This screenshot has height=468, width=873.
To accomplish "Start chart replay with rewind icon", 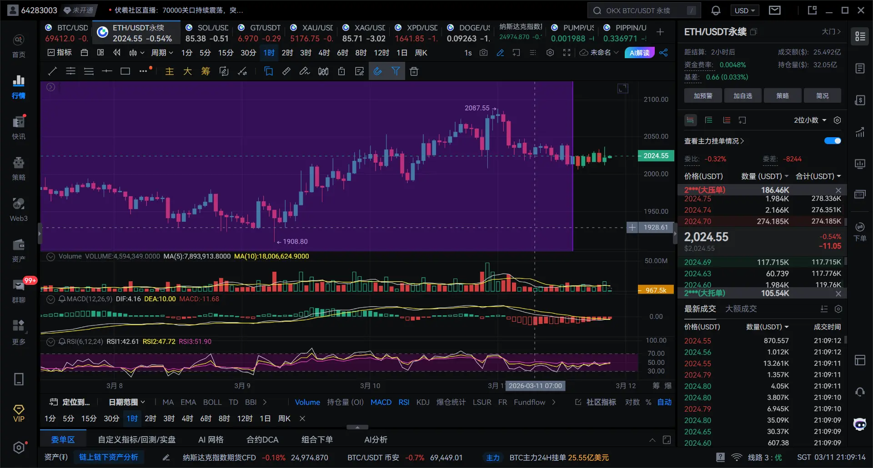I will coord(117,53).
